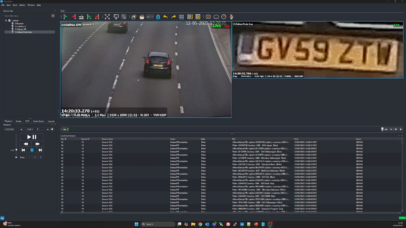Click the rewind playback button

click(x=26, y=144)
